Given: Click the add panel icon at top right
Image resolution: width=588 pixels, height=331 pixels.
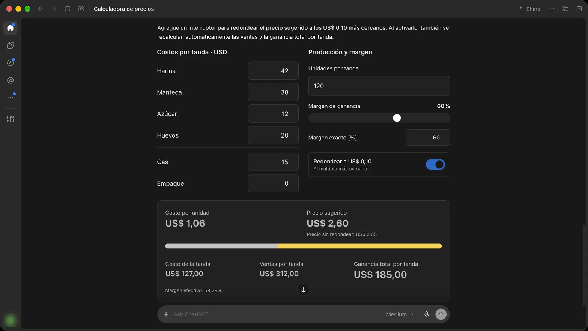Looking at the screenshot, I should pyautogui.click(x=579, y=9).
